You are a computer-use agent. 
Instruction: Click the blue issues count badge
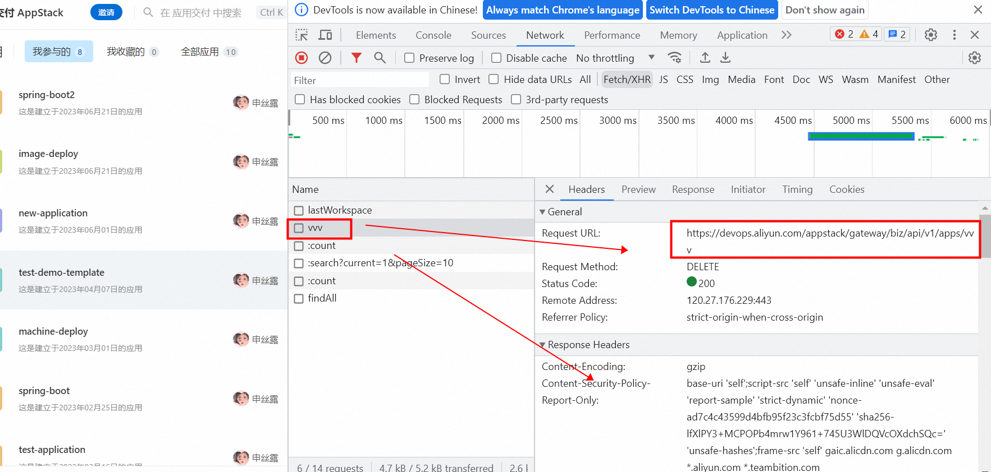pyautogui.click(x=897, y=34)
